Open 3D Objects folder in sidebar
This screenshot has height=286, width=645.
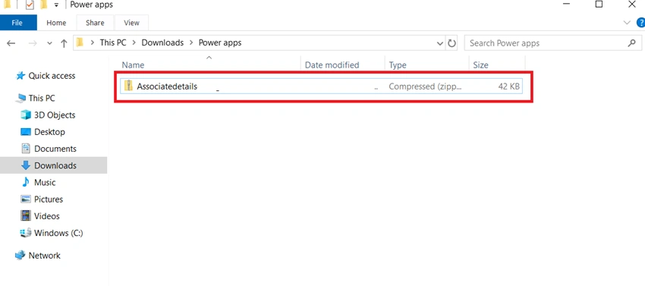(x=55, y=115)
